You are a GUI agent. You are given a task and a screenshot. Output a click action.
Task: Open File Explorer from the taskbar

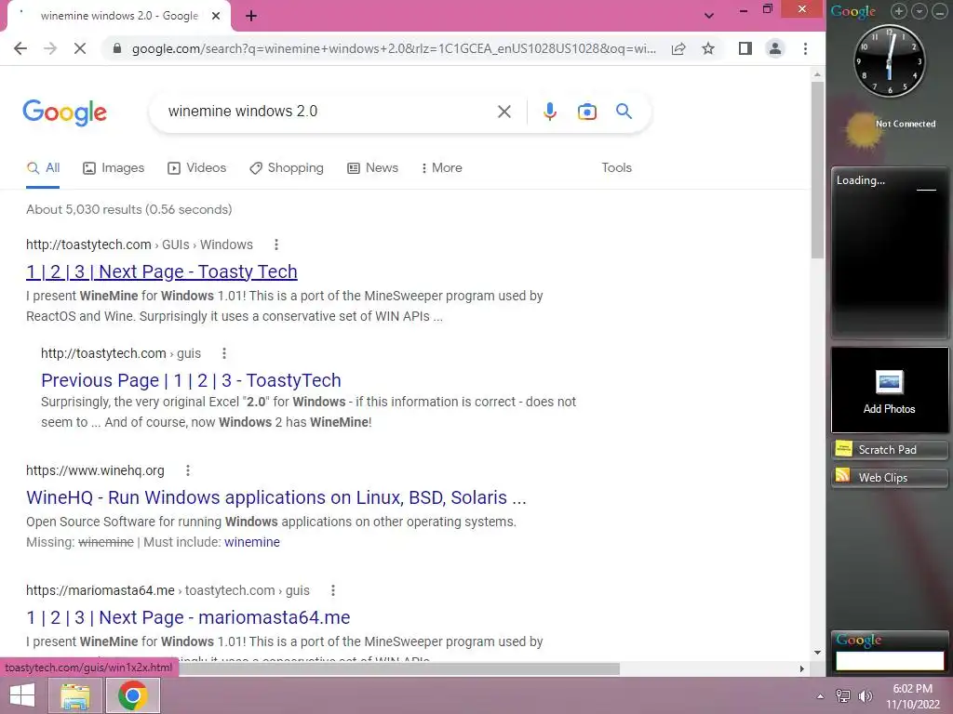pyautogui.click(x=75, y=695)
